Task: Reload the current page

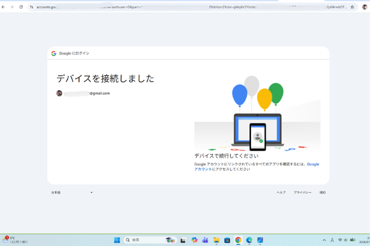Action: [x=21, y=7]
